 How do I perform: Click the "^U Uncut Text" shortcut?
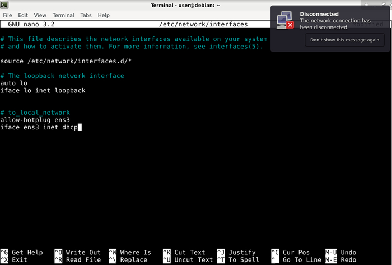coord(188,260)
